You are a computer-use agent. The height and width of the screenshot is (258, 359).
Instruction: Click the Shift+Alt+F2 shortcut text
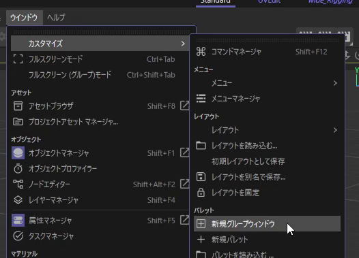154,184
